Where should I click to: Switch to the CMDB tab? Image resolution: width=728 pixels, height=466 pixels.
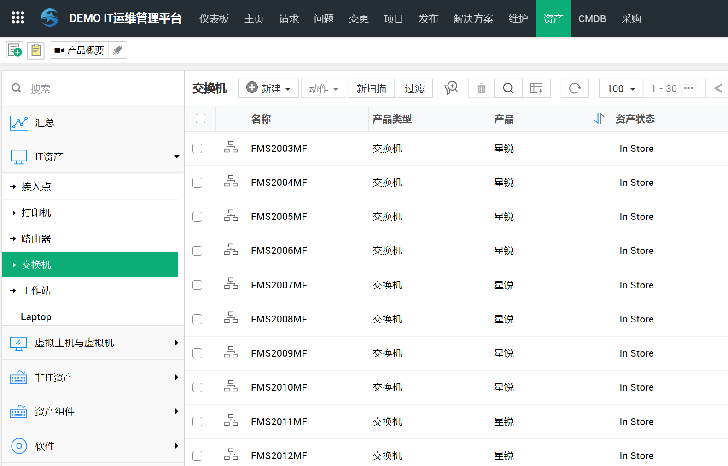click(x=592, y=18)
